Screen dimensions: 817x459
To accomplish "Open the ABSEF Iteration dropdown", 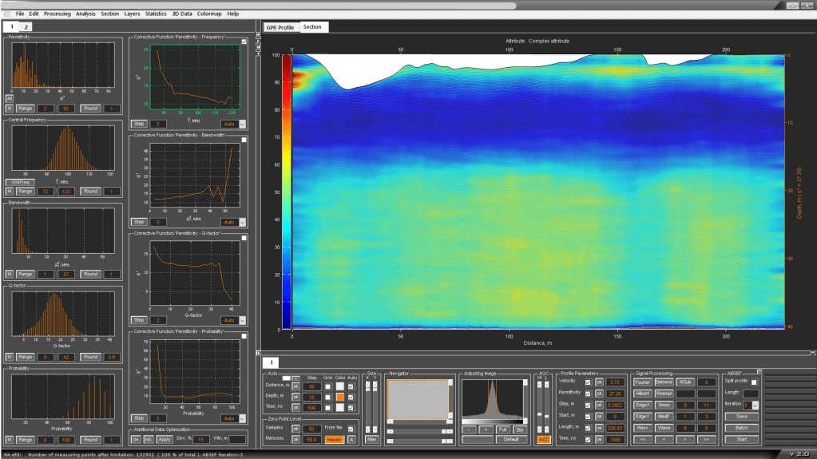I will click(755, 405).
